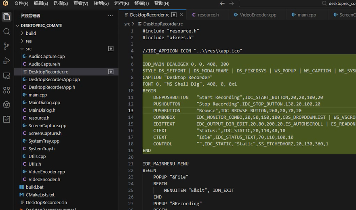Open Explorer panel more actions ellipsis
Screen dimensions: 356x210
click(x=110, y=16)
